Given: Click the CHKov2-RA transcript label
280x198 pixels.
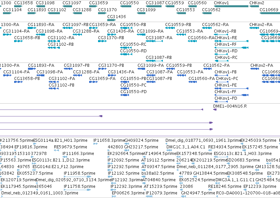Looking at the screenshot, I should [x=261, y=24].
